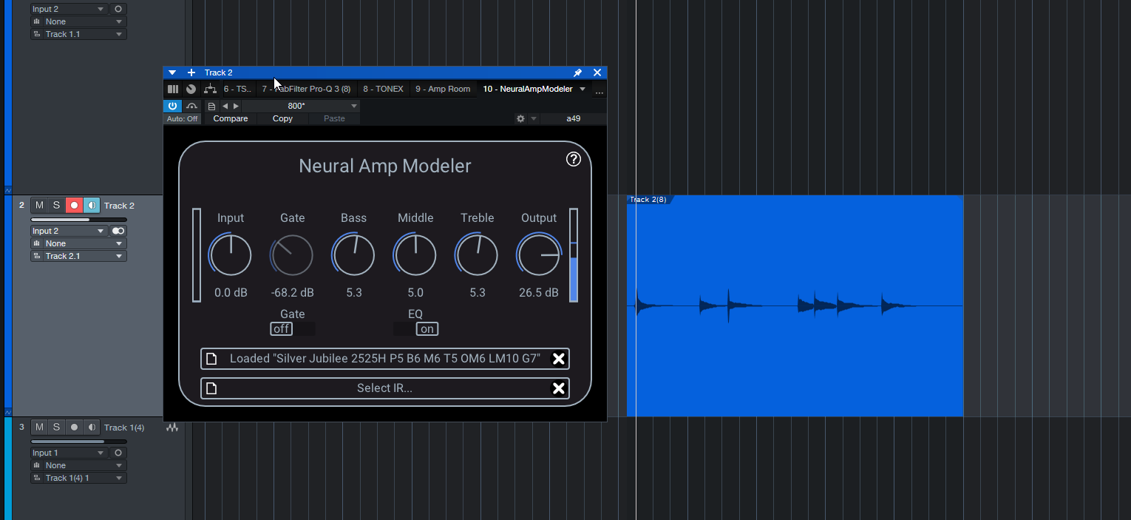Go to the next preset arrow
Viewport: 1131px width, 520px height.
[236, 106]
